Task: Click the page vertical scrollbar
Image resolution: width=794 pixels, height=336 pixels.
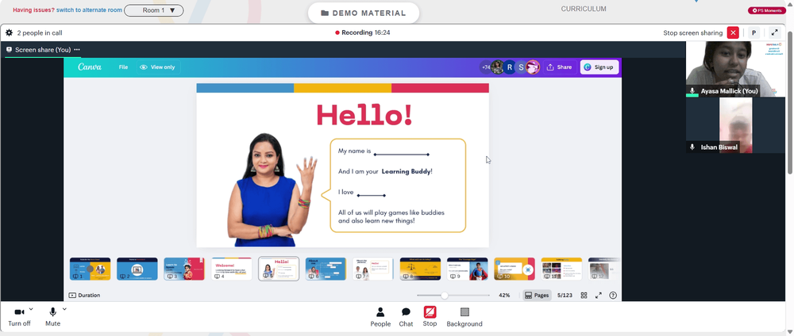Action: (x=790, y=101)
